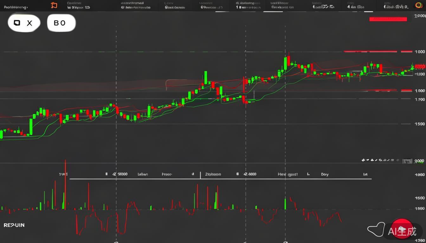Click the Hex label in the indicator bar

(287, 174)
